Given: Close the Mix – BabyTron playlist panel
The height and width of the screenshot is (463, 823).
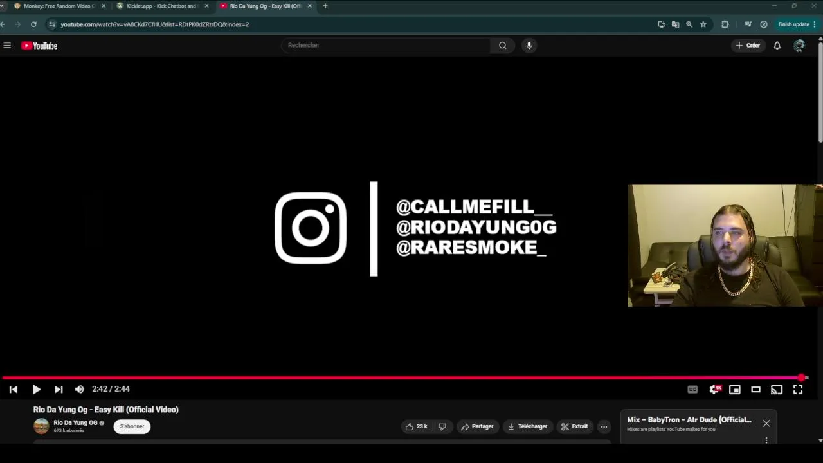Looking at the screenshot, I should pos(766,423).
